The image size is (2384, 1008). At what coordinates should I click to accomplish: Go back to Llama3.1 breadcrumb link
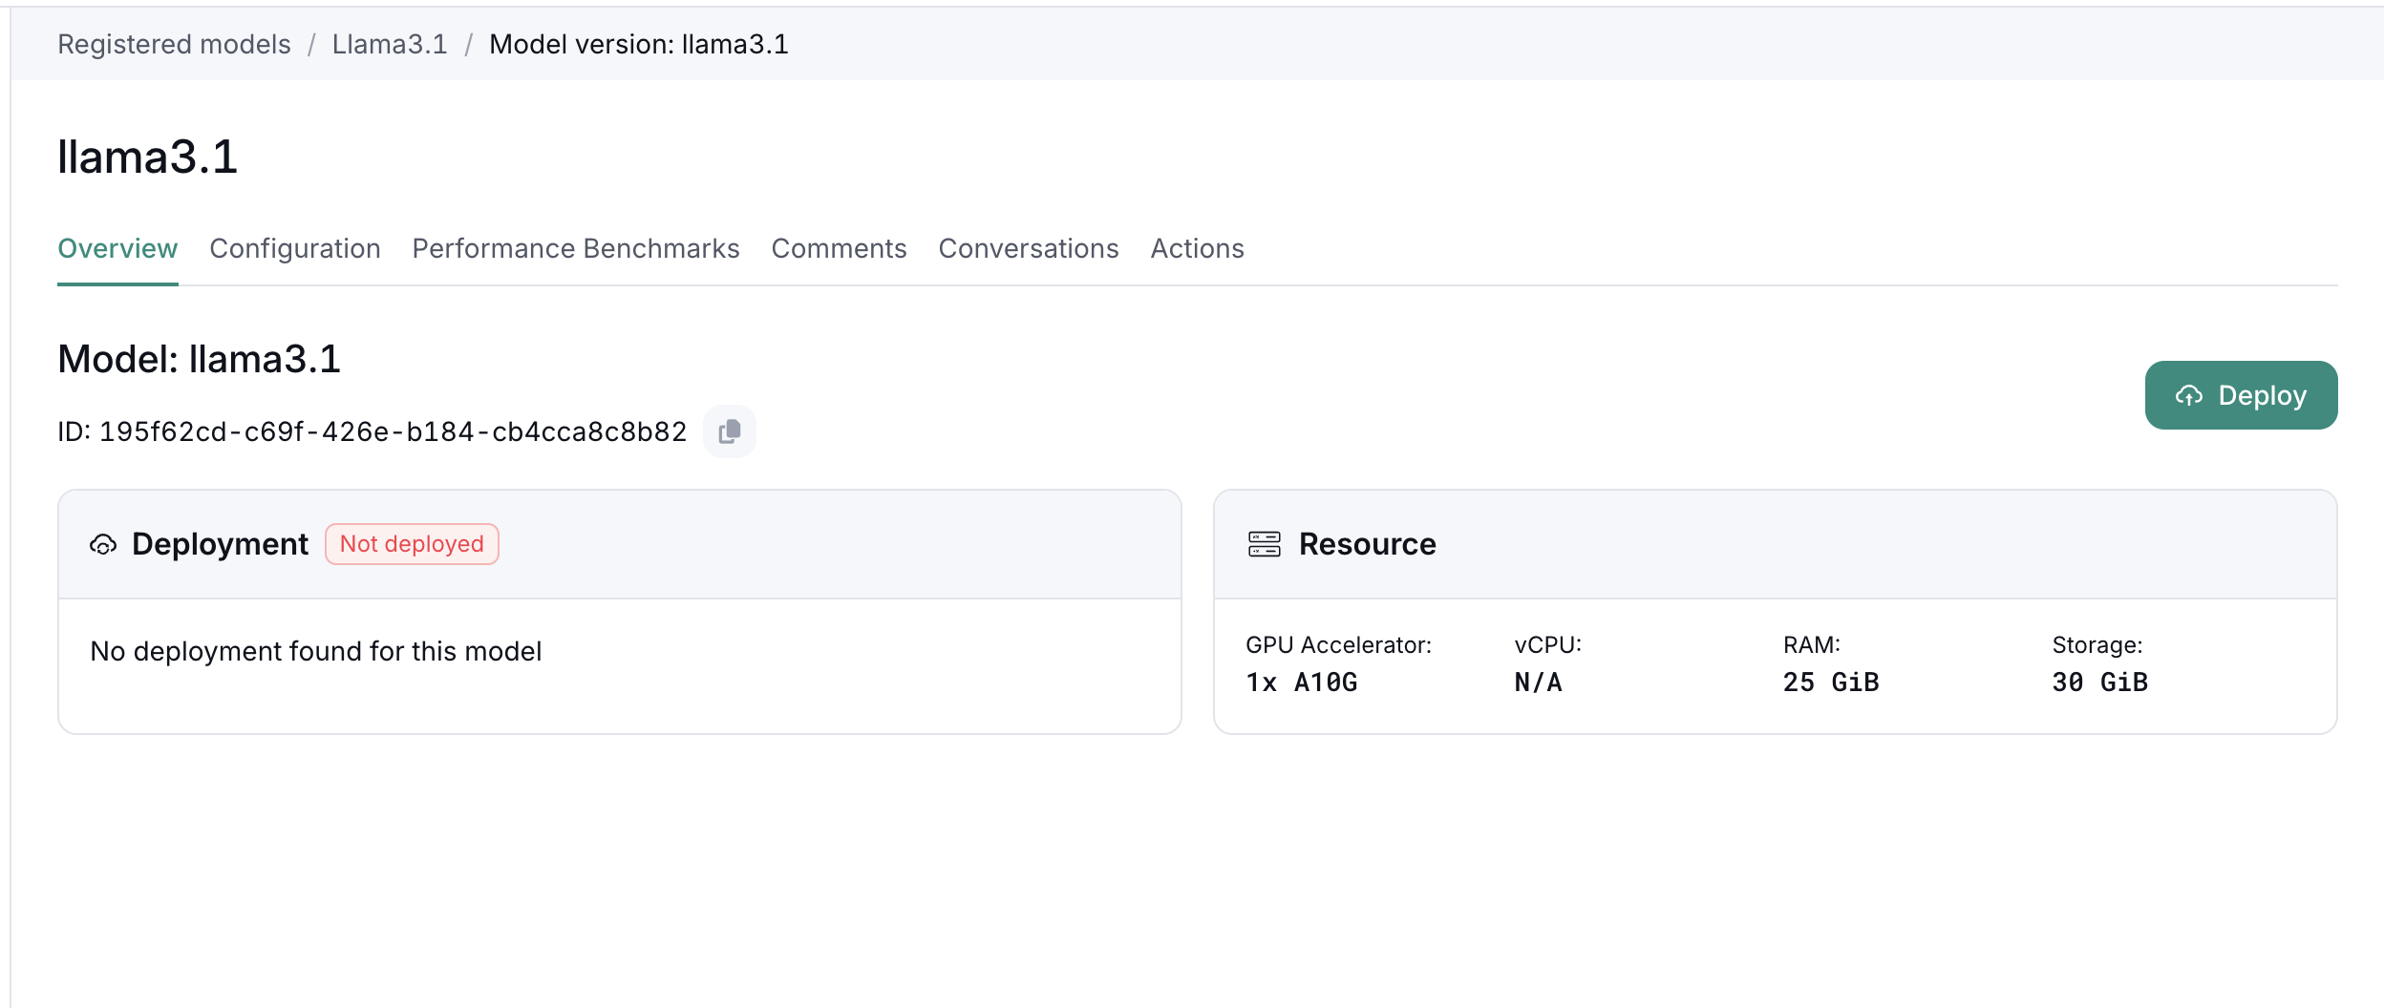point(390,44)
